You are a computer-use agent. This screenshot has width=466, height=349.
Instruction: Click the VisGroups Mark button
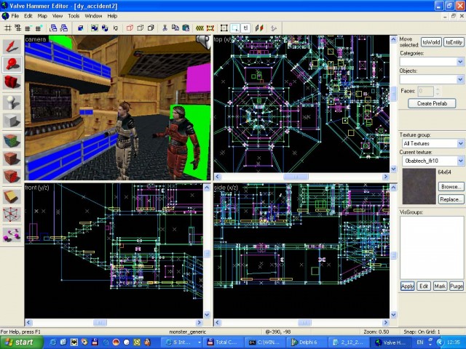[x=440, y=286]
